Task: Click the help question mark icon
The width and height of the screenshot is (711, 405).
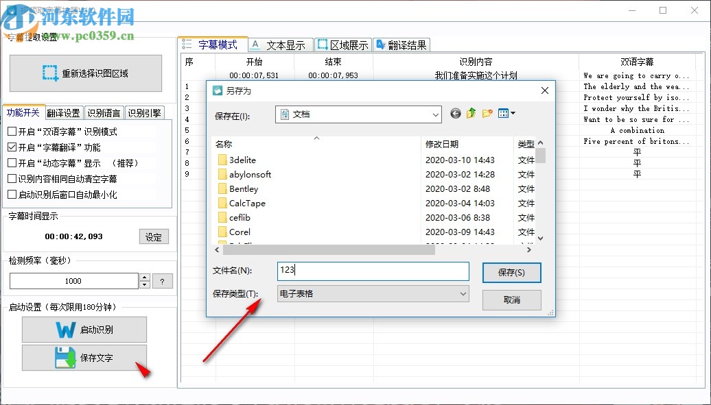Action: (163, 280)
